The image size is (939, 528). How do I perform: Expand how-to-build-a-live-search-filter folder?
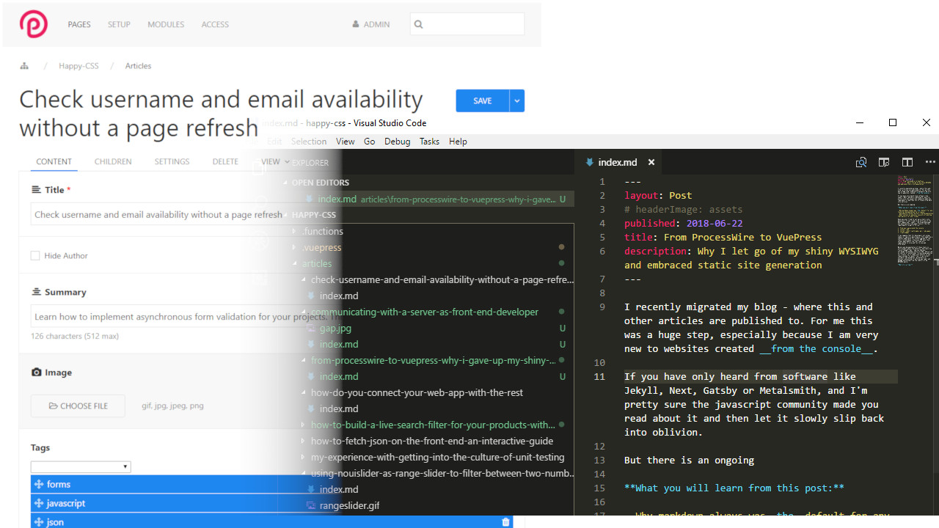pyautogui.click(x=304, y=425)
